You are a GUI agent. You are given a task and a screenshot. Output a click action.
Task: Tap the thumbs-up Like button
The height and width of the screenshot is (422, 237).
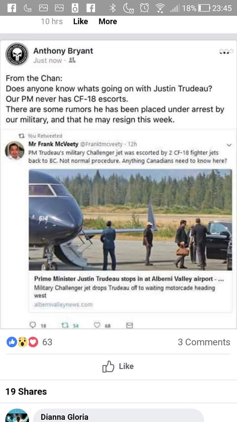(x=118, y=366)
